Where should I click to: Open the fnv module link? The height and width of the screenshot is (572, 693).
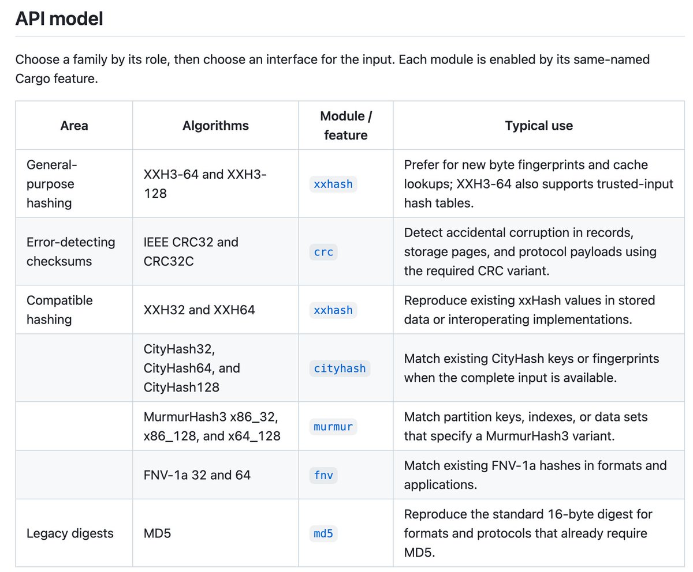click(323, 475)
